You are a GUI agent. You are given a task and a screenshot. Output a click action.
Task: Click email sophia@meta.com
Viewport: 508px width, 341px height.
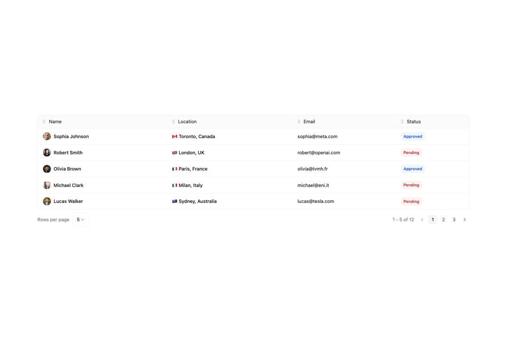pyautogui.click(x=317, y=137)
